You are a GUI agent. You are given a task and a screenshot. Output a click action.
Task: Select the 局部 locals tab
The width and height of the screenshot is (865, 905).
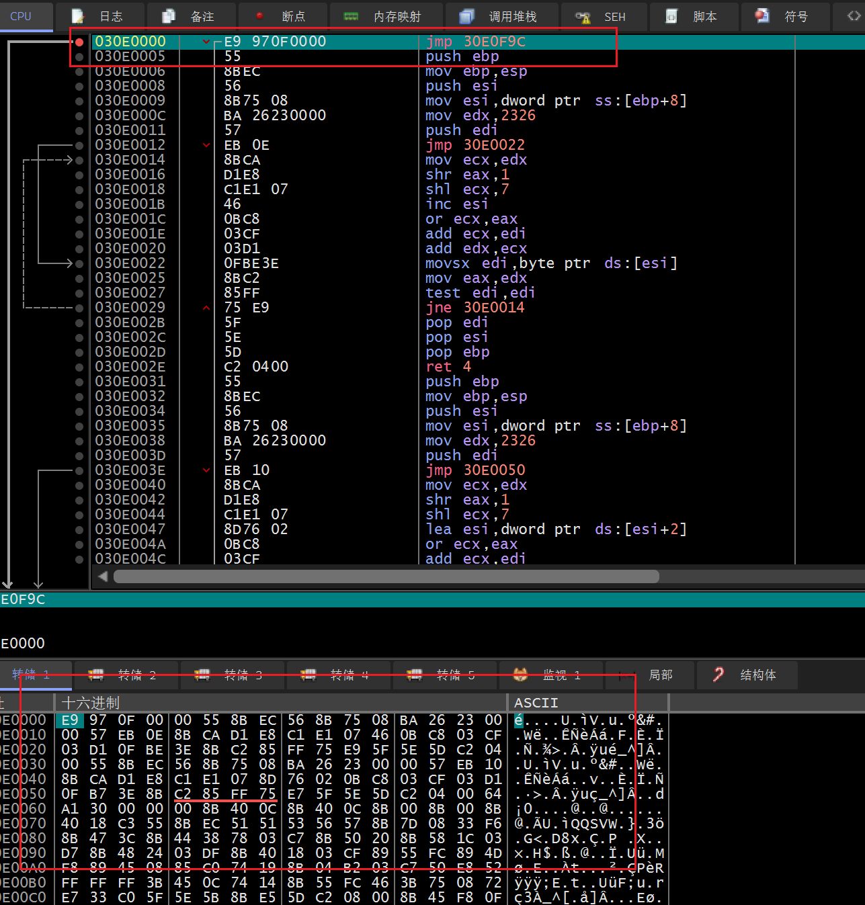(649, 675)
